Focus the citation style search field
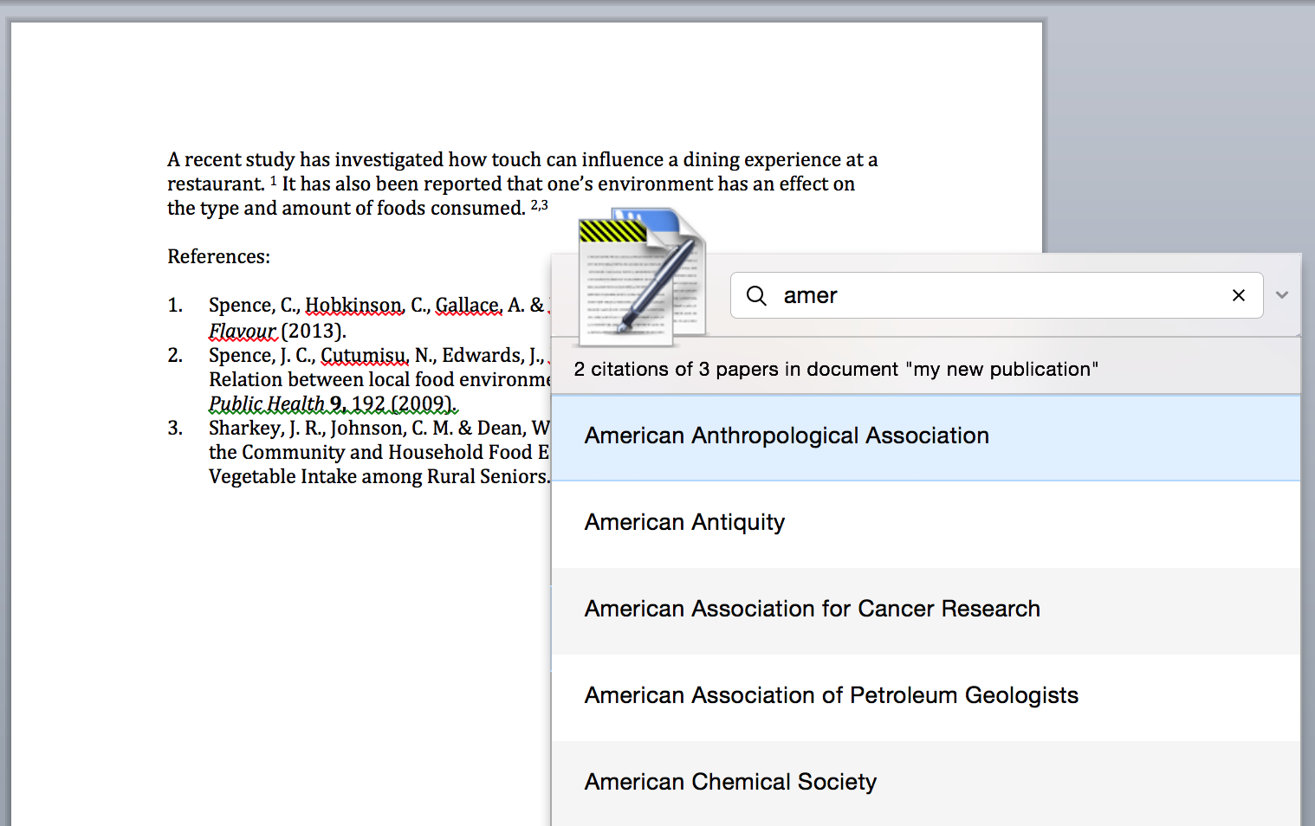The width and height of the screenshot is (1315, 826). click(x=996, y=295)
